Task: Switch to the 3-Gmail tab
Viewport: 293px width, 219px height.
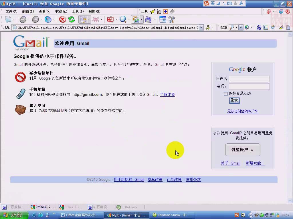Action: tap(72, 207)
